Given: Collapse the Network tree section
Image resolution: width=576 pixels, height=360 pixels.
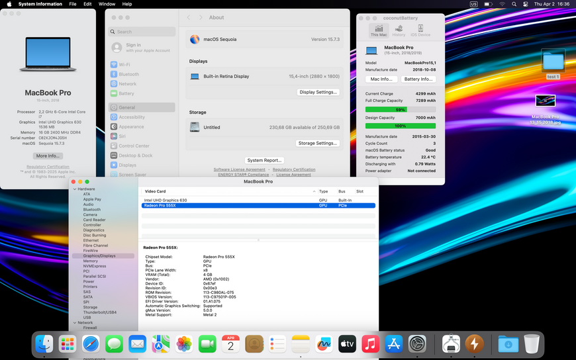Looking at the screenshot, I should pos(75,322).
